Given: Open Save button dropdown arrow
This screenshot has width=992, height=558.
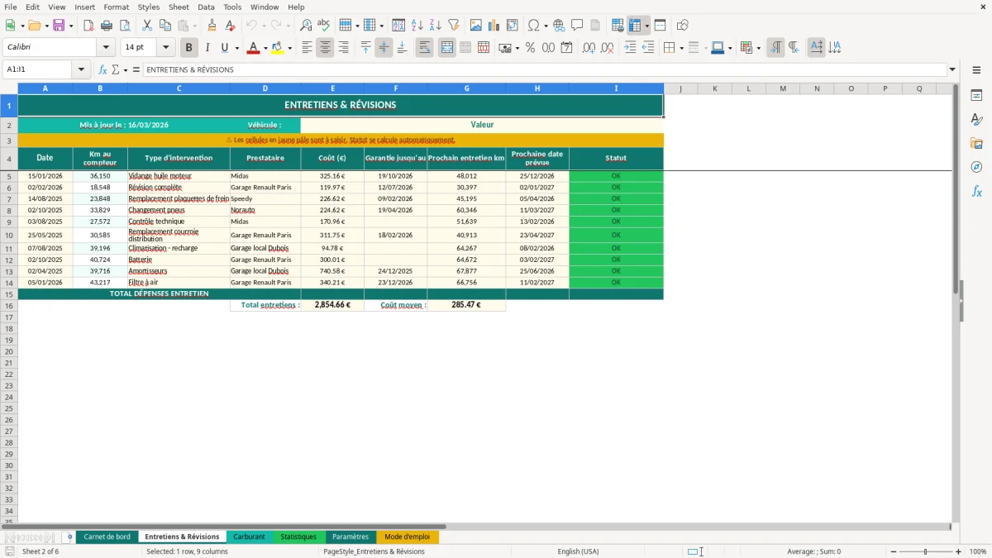Looking at the screenshot, I should tap(71, 26).
